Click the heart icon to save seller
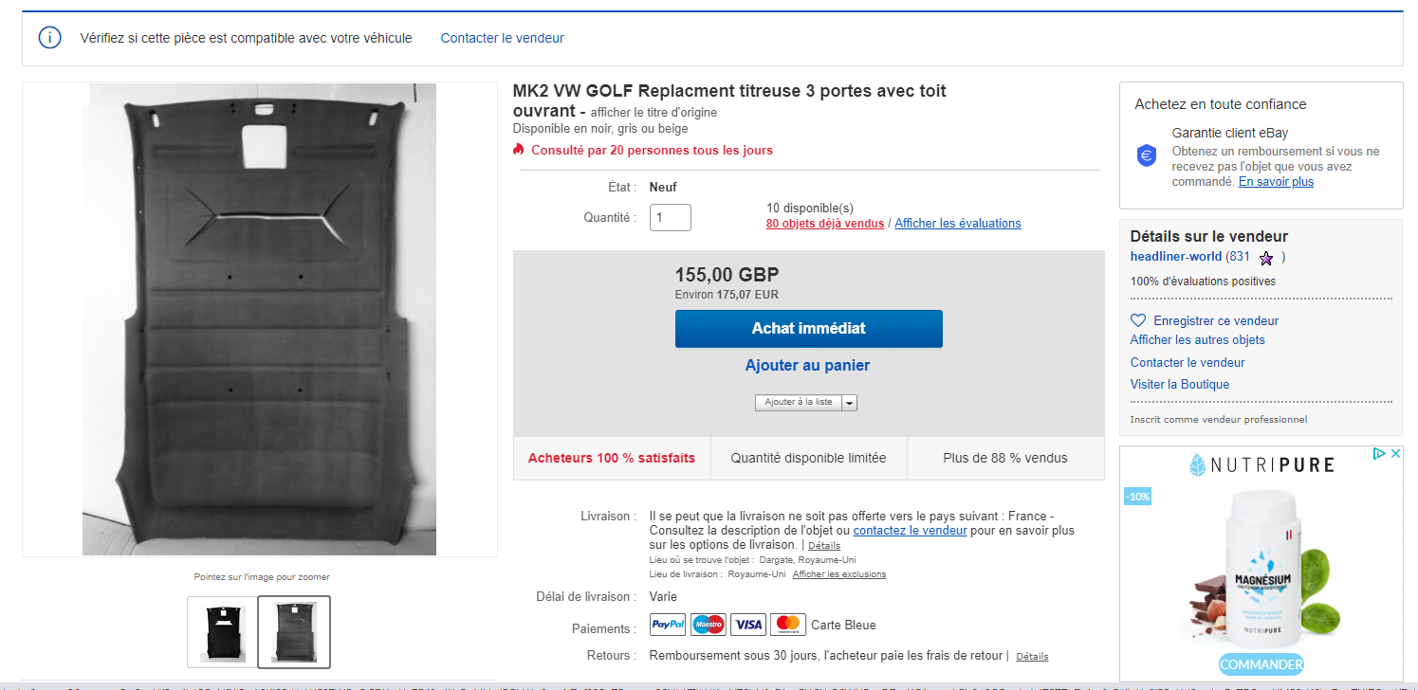Screen dimensions: 1418x690 coord(1138,320)
